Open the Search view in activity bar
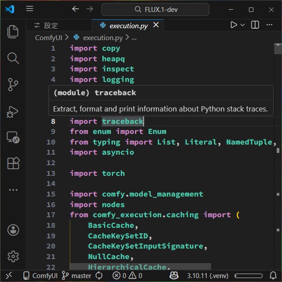Image resolution: width=282 pixels, height=282 pixels. click(x=13, y=58)
